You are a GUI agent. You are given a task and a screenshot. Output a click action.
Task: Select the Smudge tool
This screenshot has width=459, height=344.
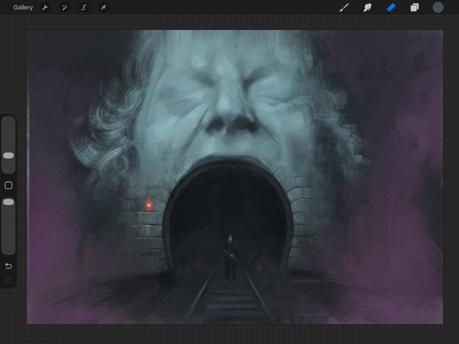[x=368, y=8]
